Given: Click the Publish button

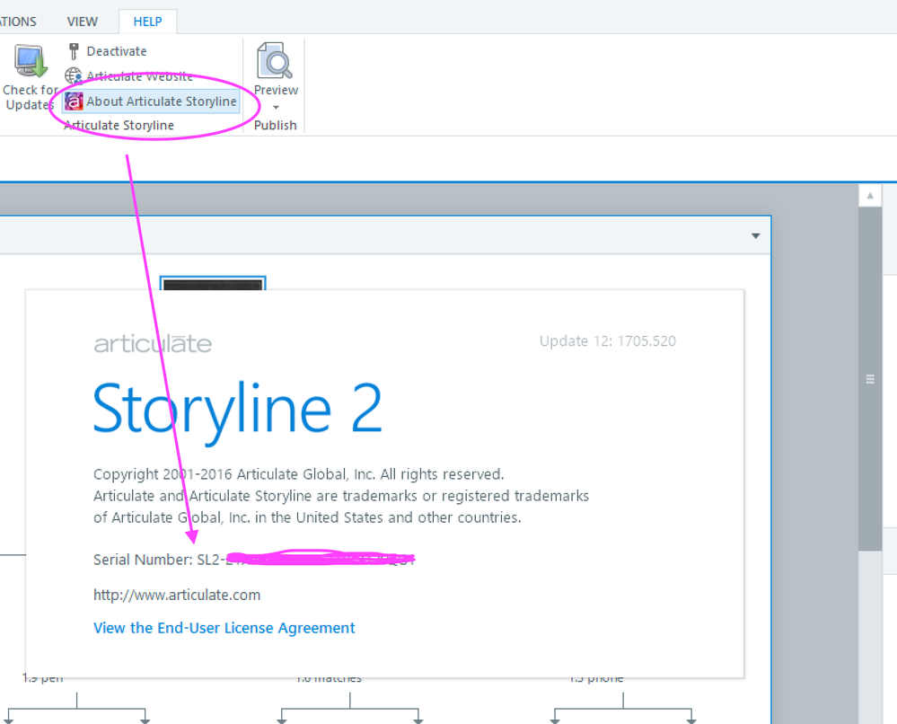Looking at the screenshot, I should click(275, 126).
